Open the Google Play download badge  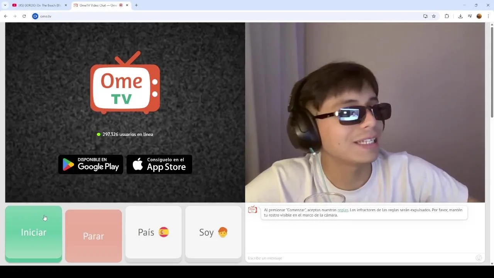pos(91,164)
